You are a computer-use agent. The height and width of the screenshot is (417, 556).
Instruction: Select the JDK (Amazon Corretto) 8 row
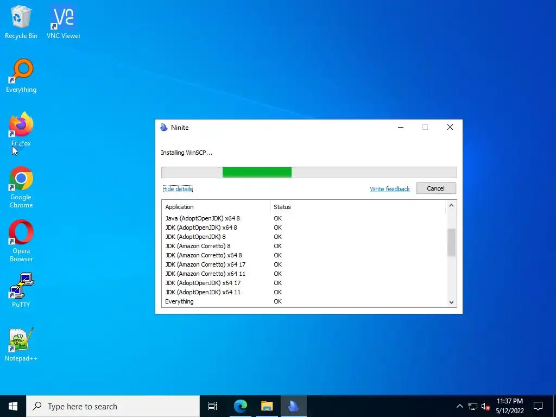click(304, 246)
